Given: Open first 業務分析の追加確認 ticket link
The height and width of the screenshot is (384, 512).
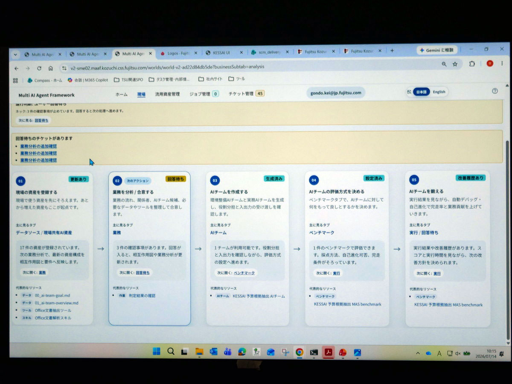Looking at the screenshot, I should [x=38, y=146].
